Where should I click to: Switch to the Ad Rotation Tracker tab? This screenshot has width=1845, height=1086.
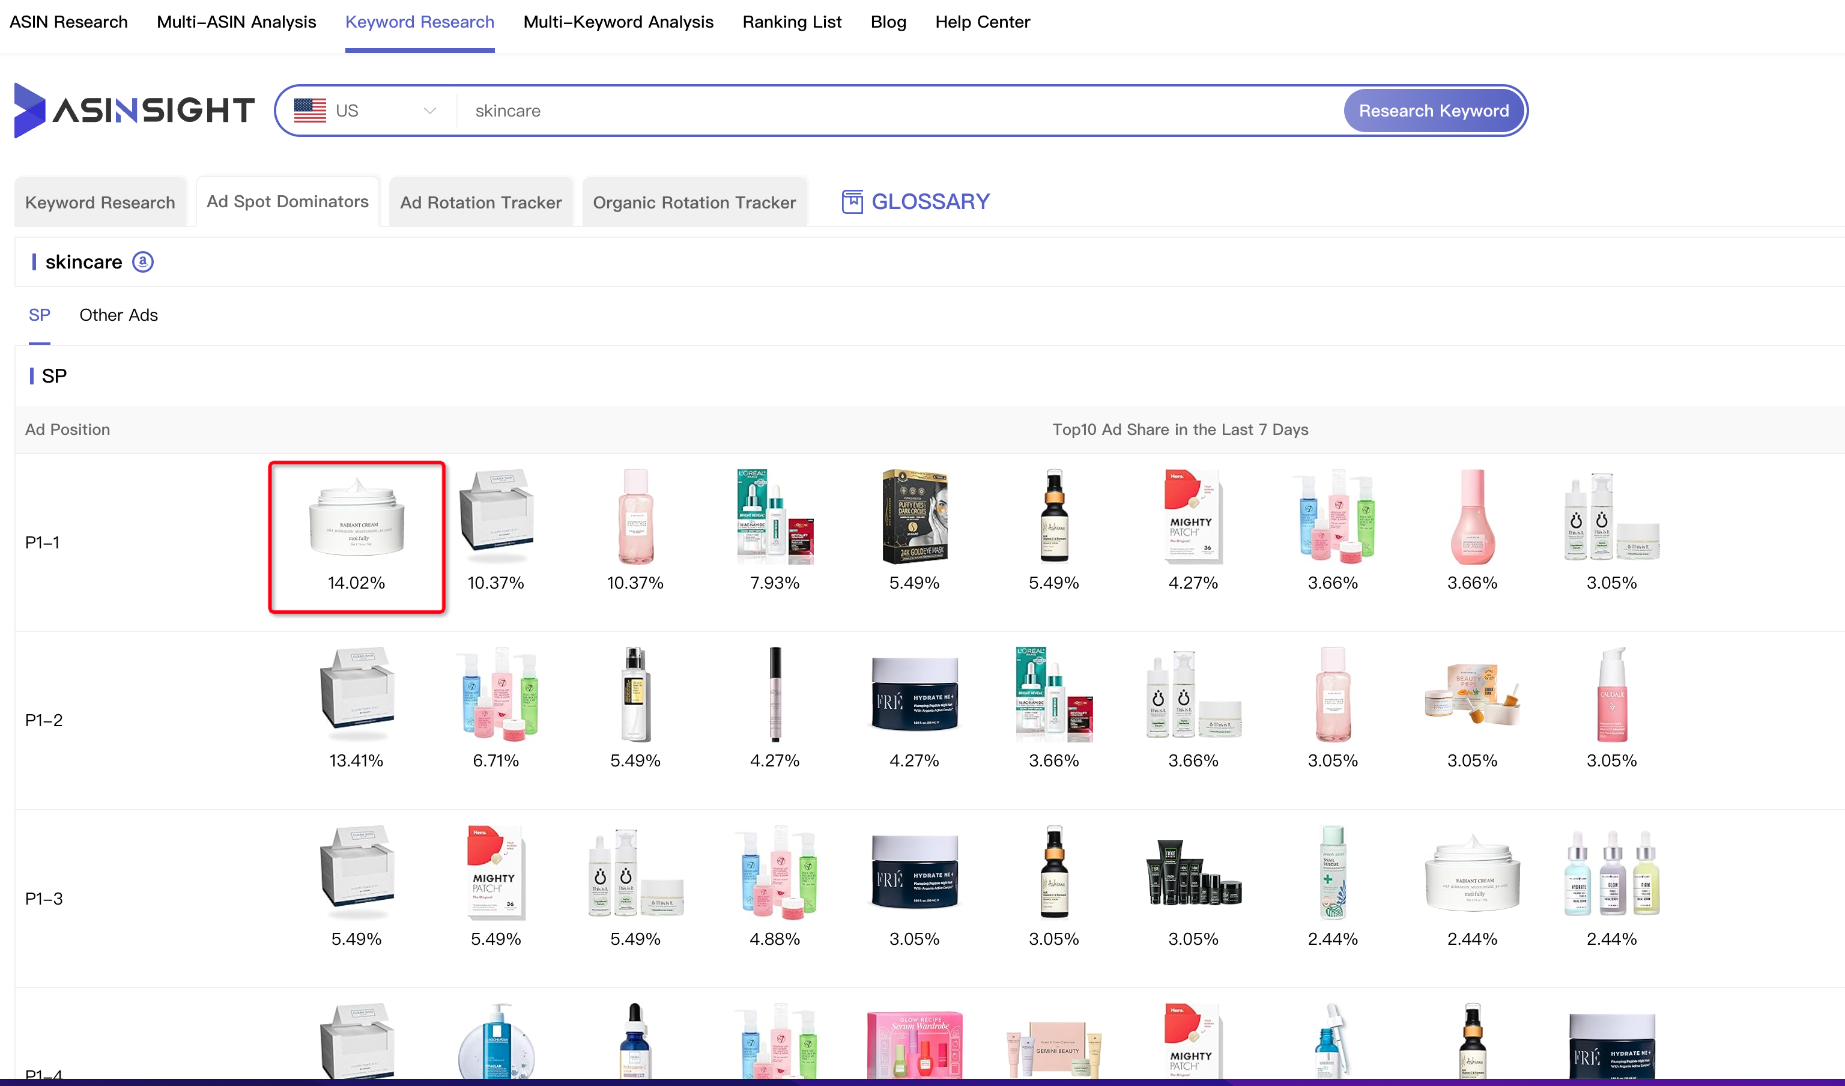(480, 202)
